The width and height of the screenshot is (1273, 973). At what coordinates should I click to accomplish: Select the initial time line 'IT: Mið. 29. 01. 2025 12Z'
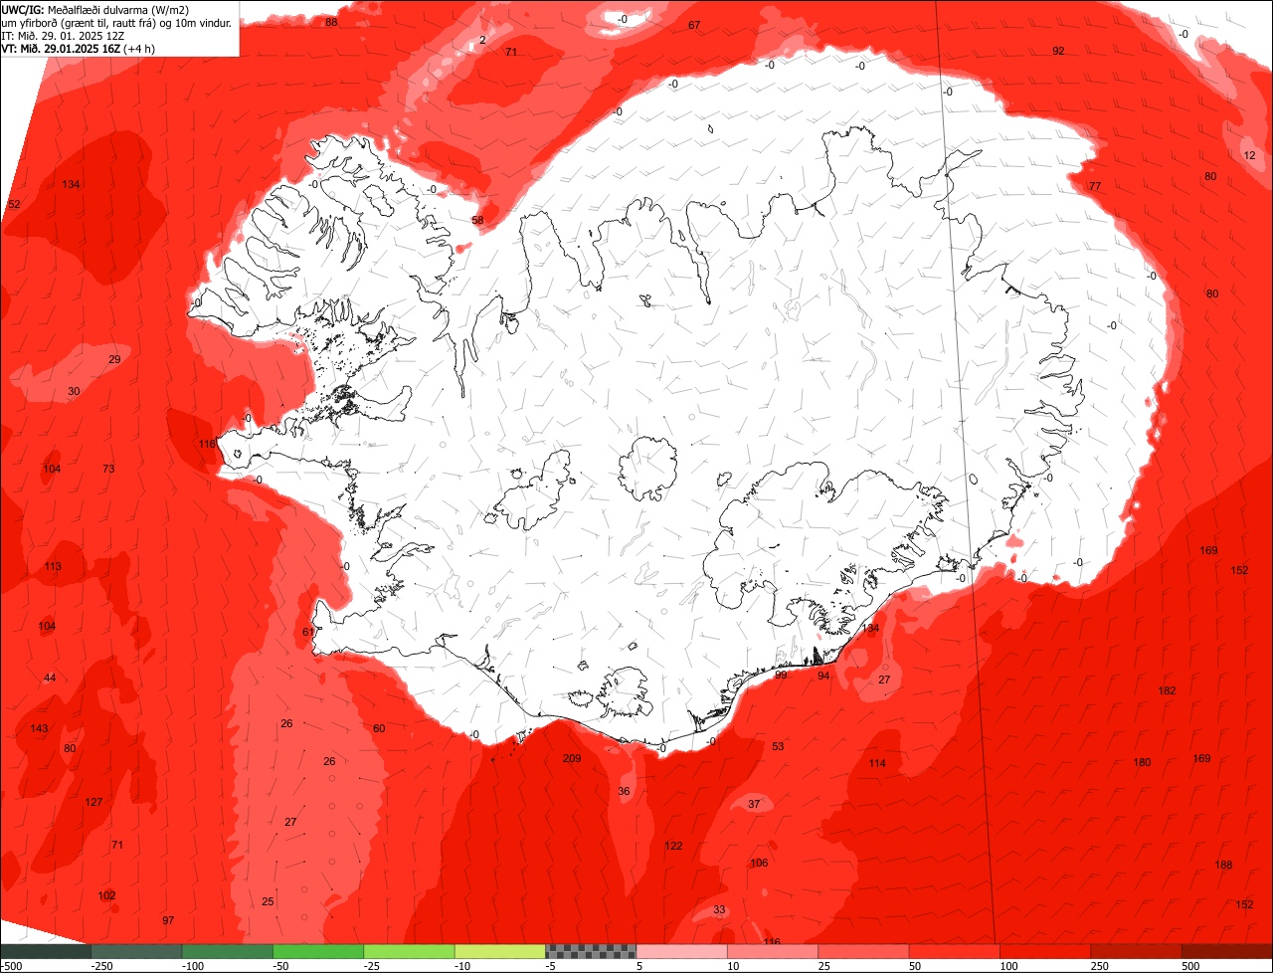pos(63,36)
